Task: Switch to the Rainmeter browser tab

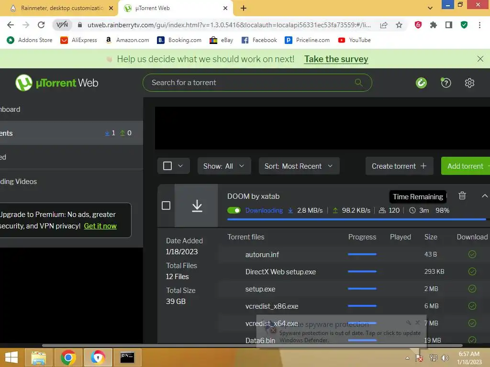Action: click(58, 8)
